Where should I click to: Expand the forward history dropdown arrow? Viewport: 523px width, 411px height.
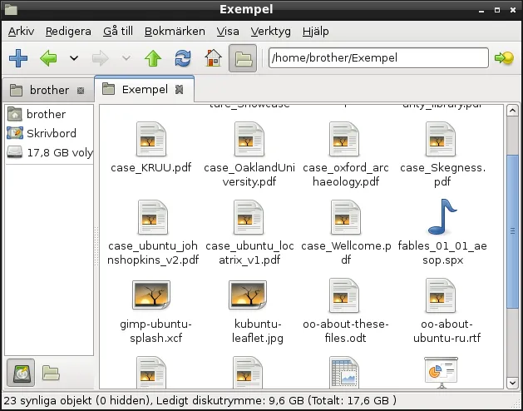point(126,58)
